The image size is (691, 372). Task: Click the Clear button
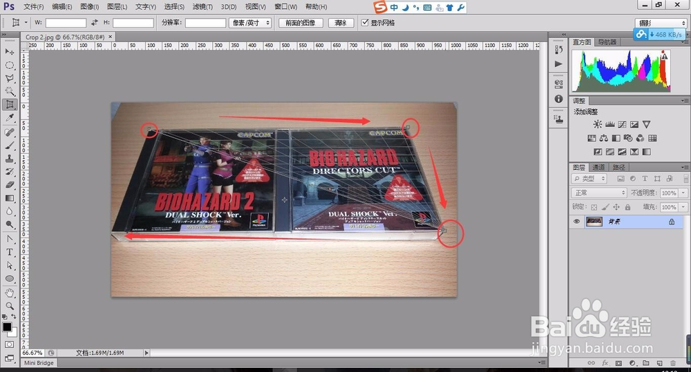[x=341, y=23]
